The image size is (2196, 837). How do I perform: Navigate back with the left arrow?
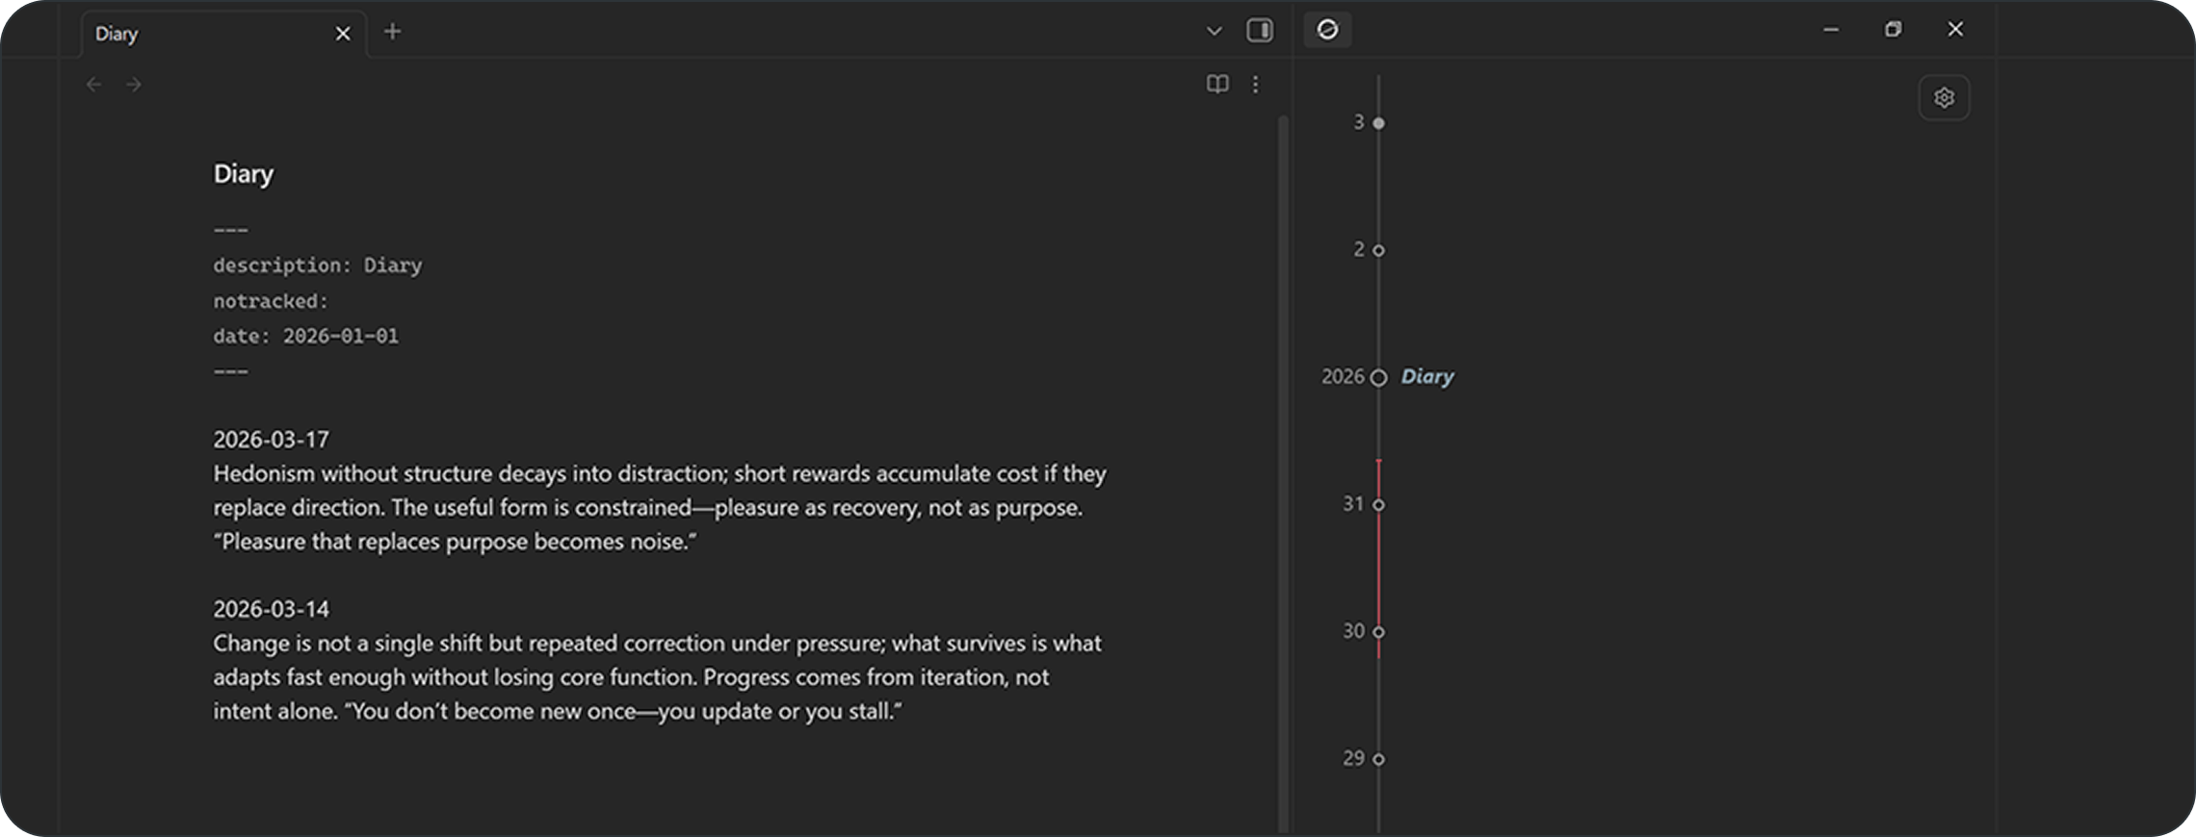pos(93,85)
